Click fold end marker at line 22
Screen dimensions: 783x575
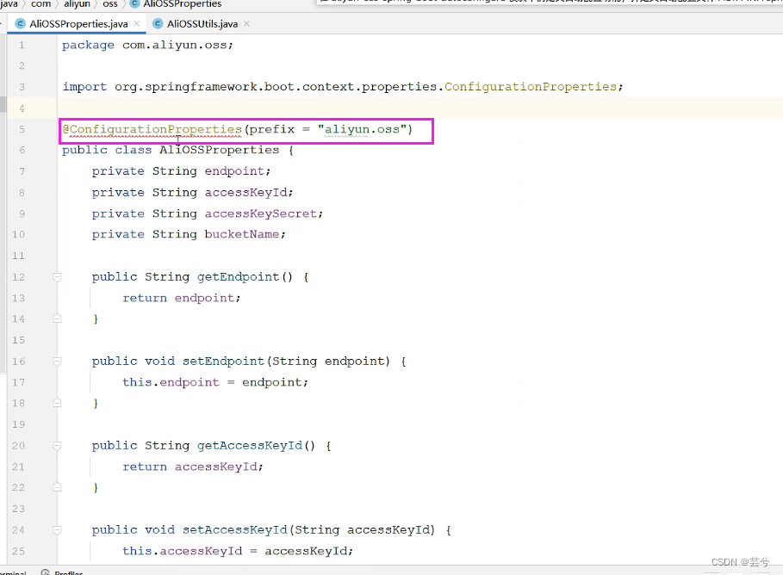[57, 487]
